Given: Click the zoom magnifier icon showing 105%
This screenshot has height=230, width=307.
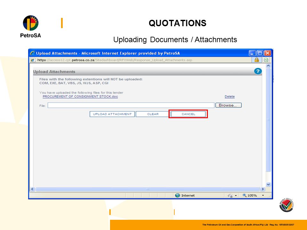Looking at the screenshot, I should pyautogui.click(x=244, y=195).
